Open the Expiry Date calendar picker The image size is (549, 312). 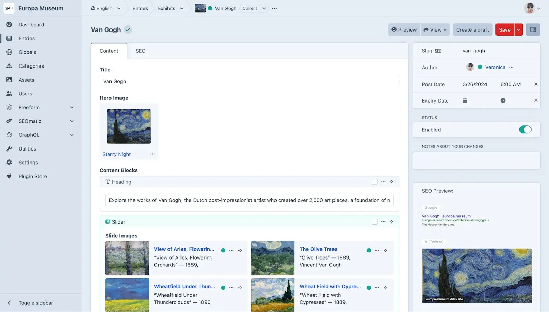[465, 100]
